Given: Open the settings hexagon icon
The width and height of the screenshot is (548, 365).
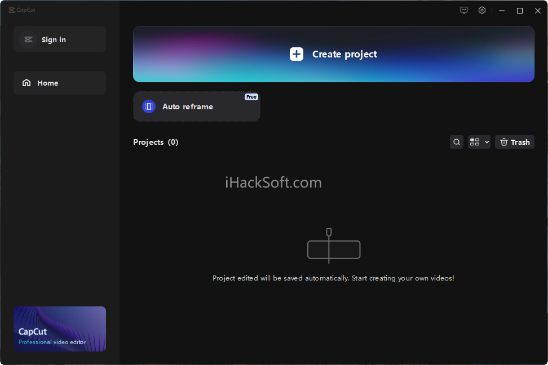Looking at the screenshot, I should (x=482, y=11).
